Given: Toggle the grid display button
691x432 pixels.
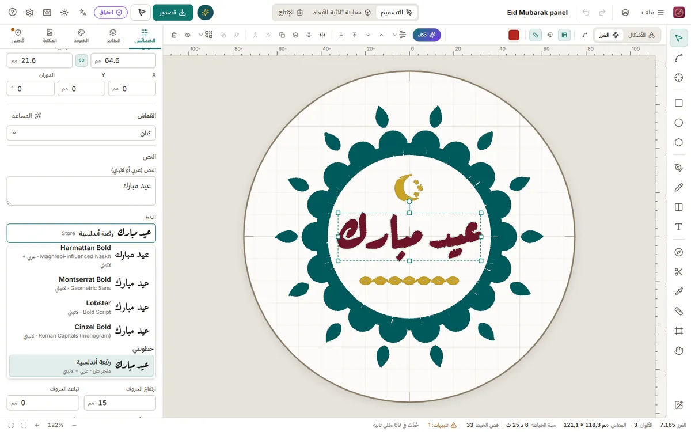Looking at the screenshot, I should pyautogui.click(x=564, y=35).
